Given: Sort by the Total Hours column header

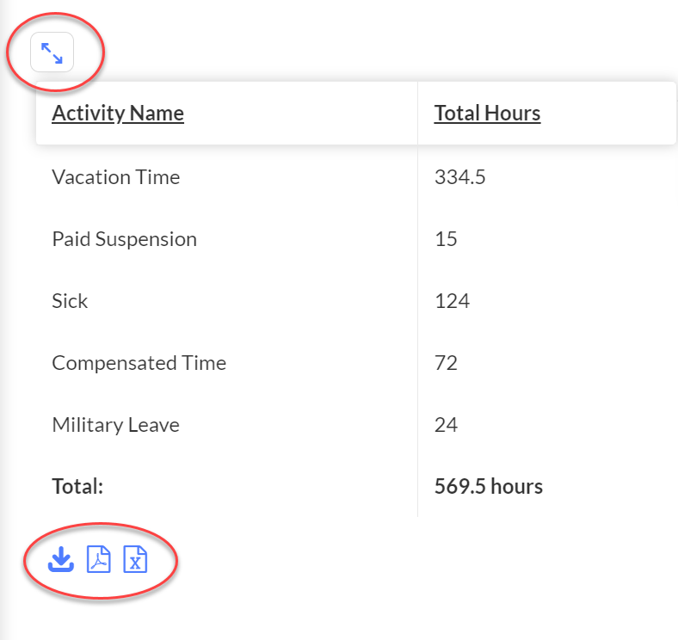Looking at the screenshot, I should (x=487, y=114).
